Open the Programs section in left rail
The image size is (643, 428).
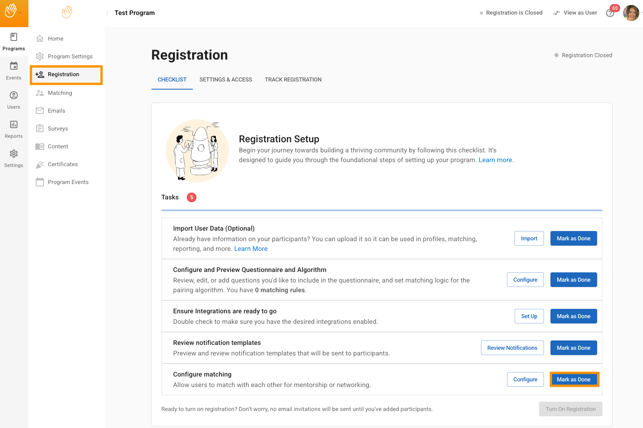(x=14, y=42)
